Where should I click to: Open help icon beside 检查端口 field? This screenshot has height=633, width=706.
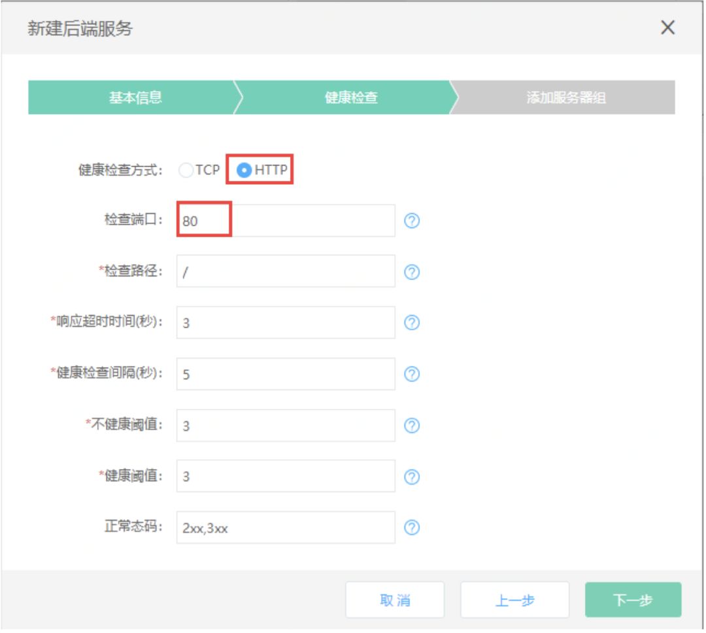[412, 220]
